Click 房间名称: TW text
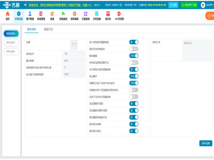Screen dimensions: 214x160 [x=131, y=5]
